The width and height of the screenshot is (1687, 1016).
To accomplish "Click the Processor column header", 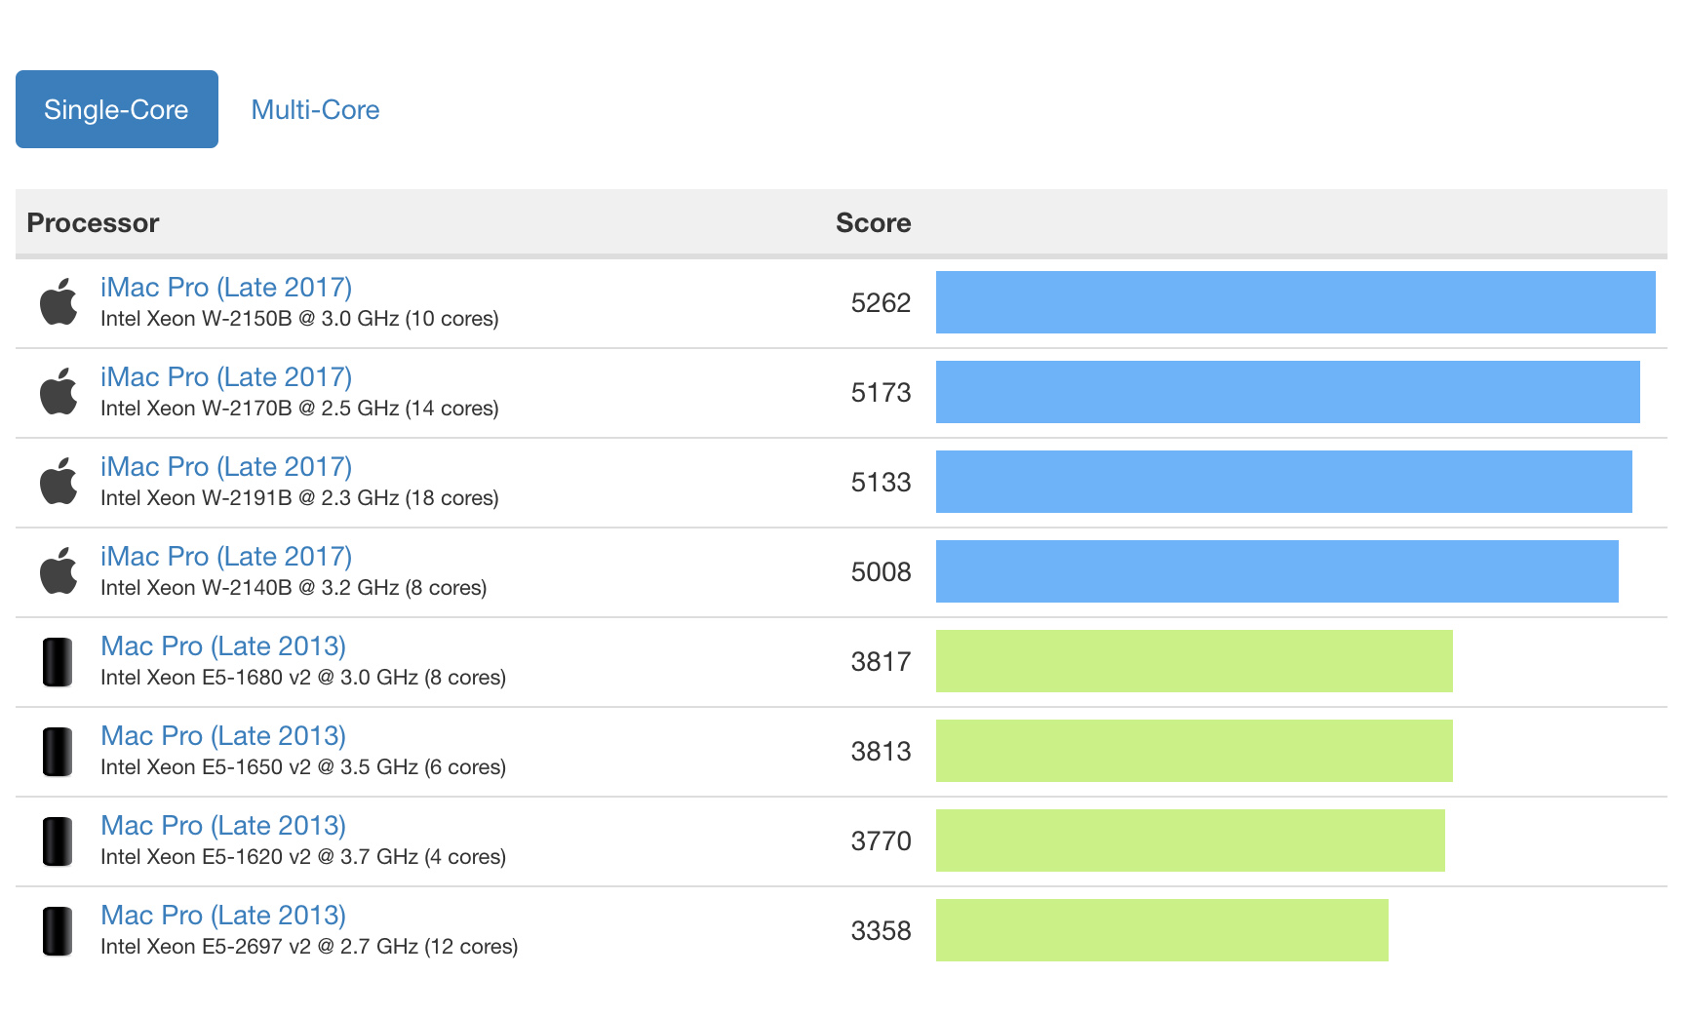I will tap(93, 223).
